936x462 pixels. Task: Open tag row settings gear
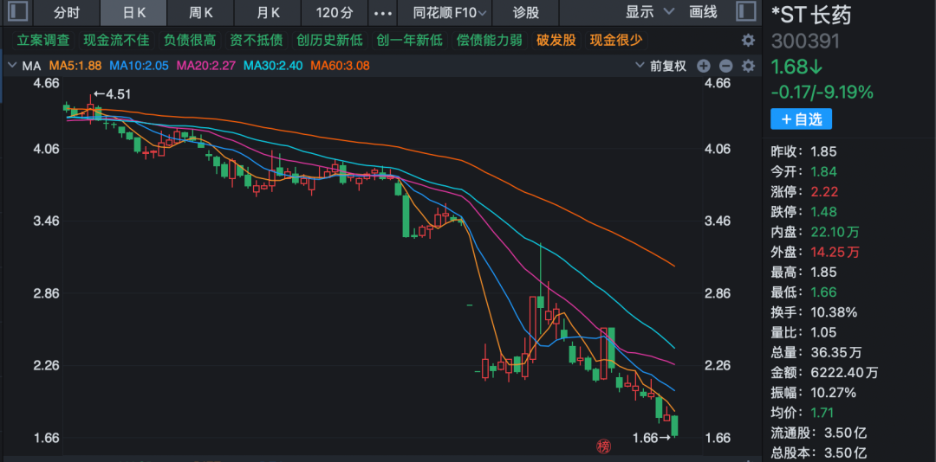click(748, 40)
